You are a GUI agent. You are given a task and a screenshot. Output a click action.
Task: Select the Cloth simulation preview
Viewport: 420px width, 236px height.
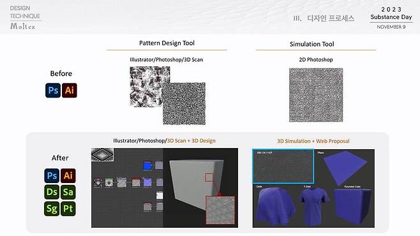click(x=275, y=206)
